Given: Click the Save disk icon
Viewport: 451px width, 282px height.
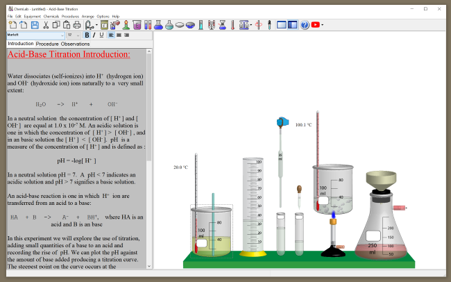Looking at the screenshot, I should click(x=35, y=25).
